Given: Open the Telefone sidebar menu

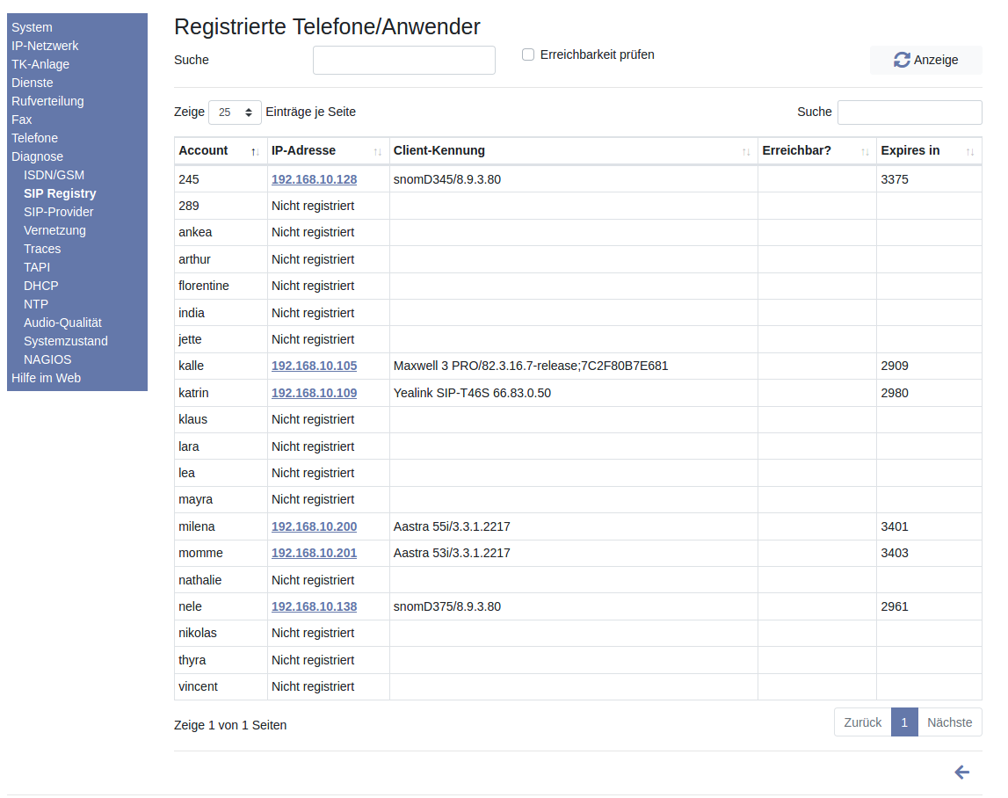Looking at the screenshot, I should point(34,138).
